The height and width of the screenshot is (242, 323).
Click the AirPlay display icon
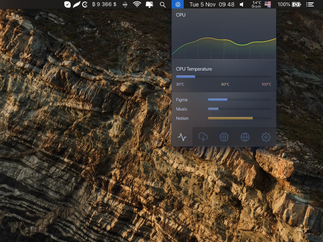tap(149, 5)
